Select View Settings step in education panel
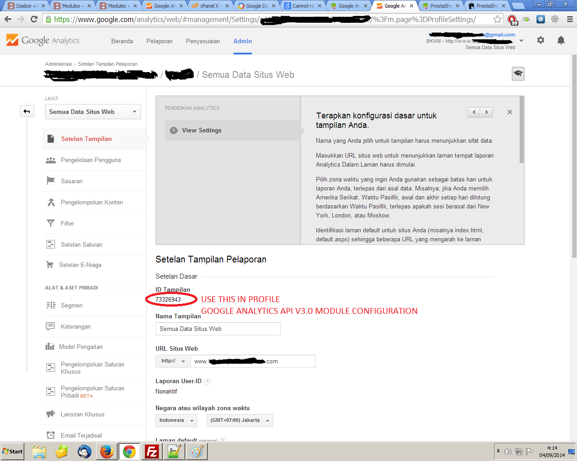Screen dimensions: 577x461 pos(233,130)
